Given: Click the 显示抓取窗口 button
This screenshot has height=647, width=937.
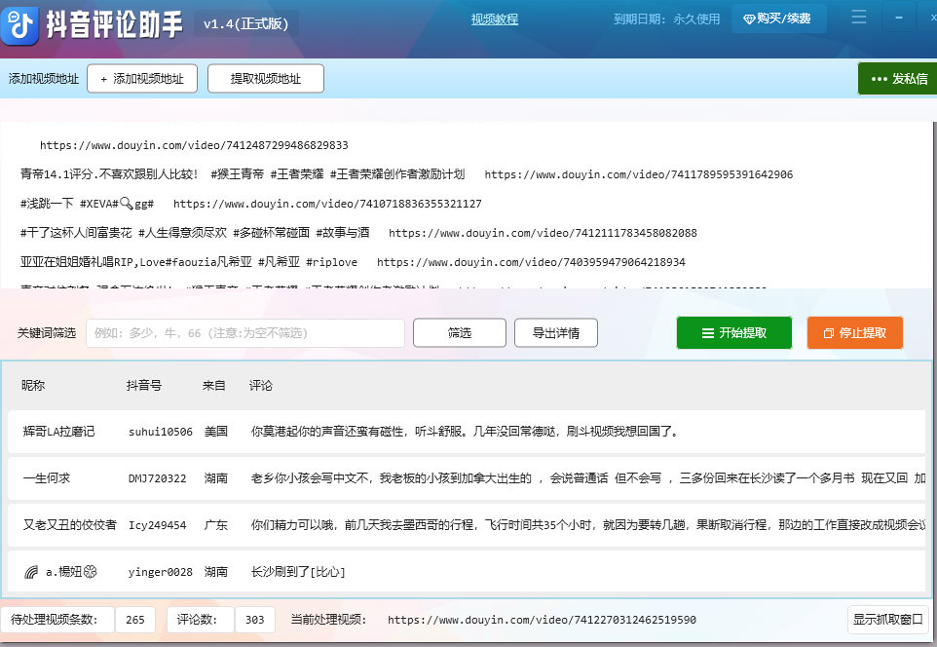Looking at the screenshot, I should pyautogui.click(x=888, y=620).
